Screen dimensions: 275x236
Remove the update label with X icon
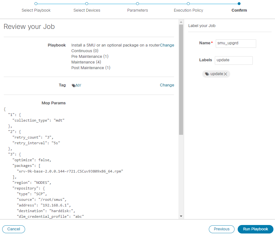[x=225, y=74]
